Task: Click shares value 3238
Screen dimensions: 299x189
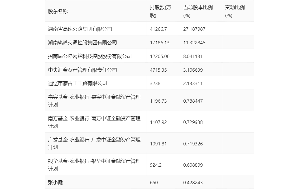Action: (x=155, y=83)
